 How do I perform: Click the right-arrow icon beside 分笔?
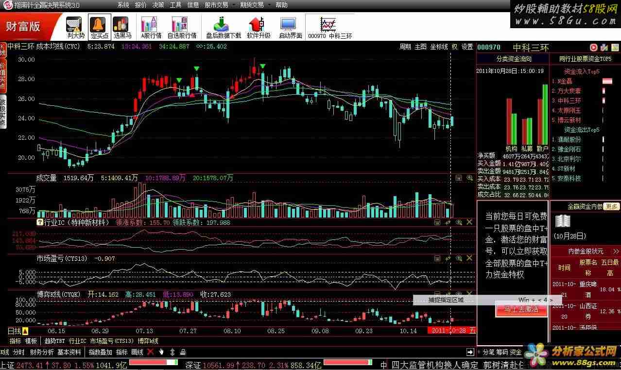pos(470,352)
